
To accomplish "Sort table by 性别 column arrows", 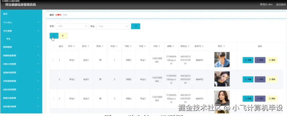I will pos(103,46).
